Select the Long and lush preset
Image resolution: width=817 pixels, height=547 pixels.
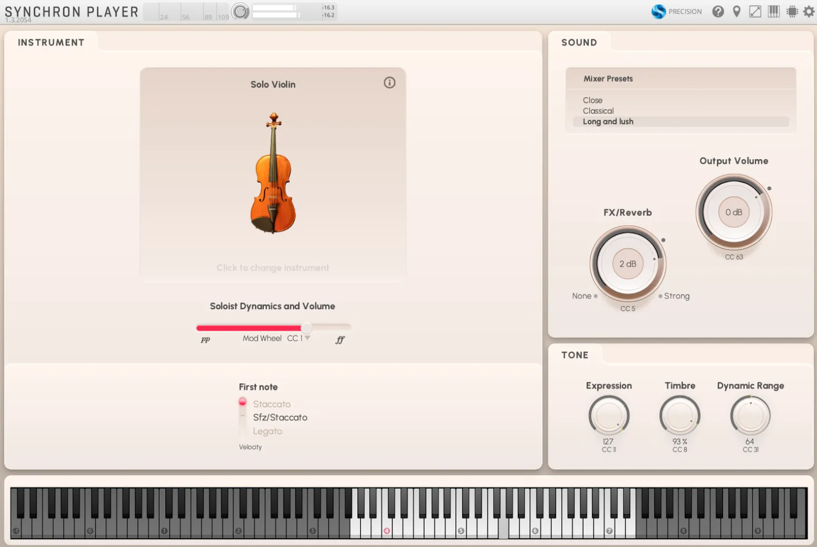tap(608, 122)
